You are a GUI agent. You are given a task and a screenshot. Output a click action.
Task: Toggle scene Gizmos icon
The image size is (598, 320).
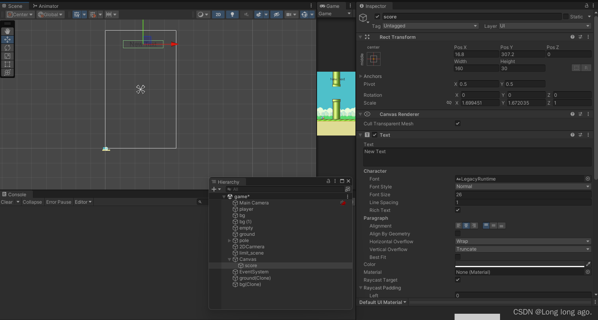tap(304, 14)
